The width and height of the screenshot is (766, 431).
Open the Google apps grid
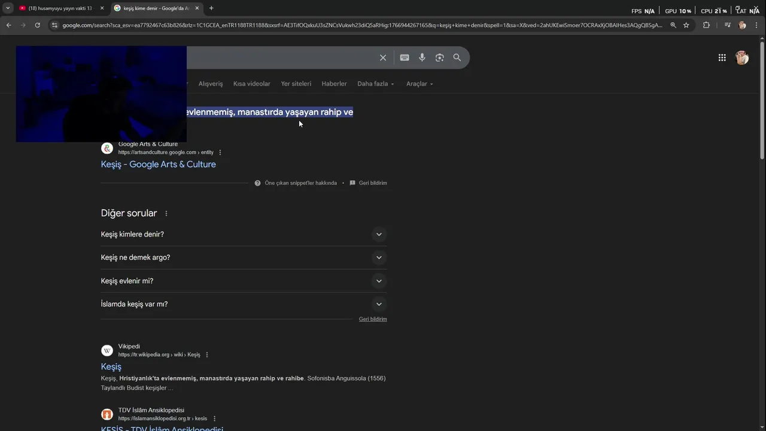click(722, 57)
